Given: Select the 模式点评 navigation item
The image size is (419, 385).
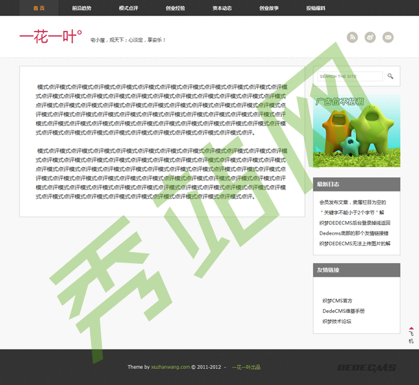Looking at the screenshot, I should click(x=128, y=8).
